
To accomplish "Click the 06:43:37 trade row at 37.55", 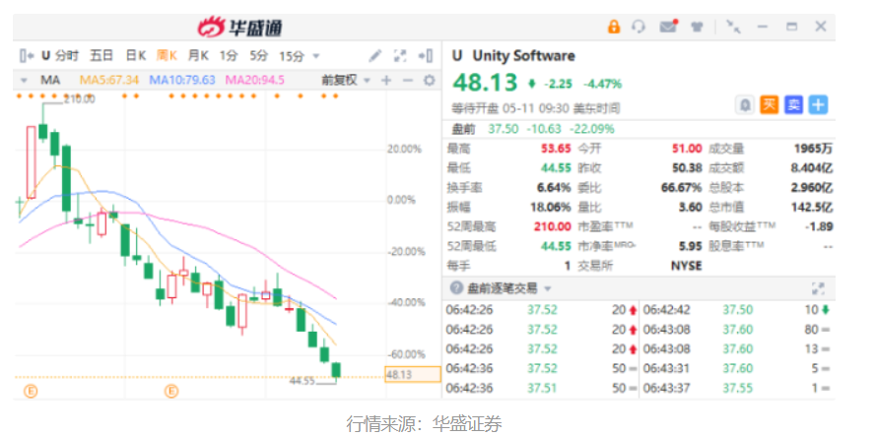I will click(737, 388).
